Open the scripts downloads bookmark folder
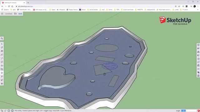Image resolution: width=200 pixels, height=112 pixels. tap(127, 10)
